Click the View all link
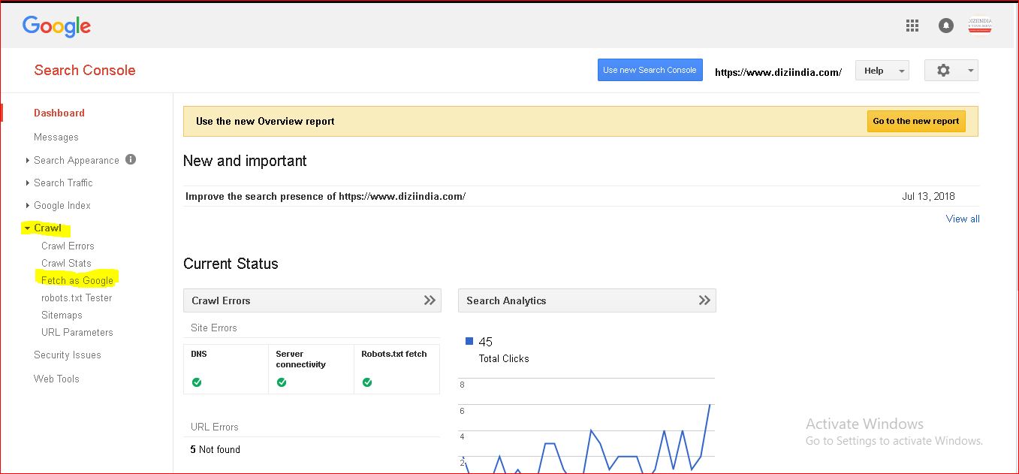The image size is (1019, 474). tap(963, 219)
